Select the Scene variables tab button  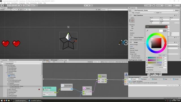coord(154,79)
